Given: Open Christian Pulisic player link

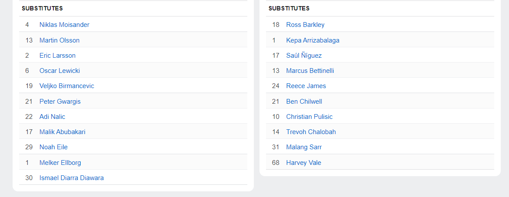Looking at the screenshot, I should coord(309,117).
